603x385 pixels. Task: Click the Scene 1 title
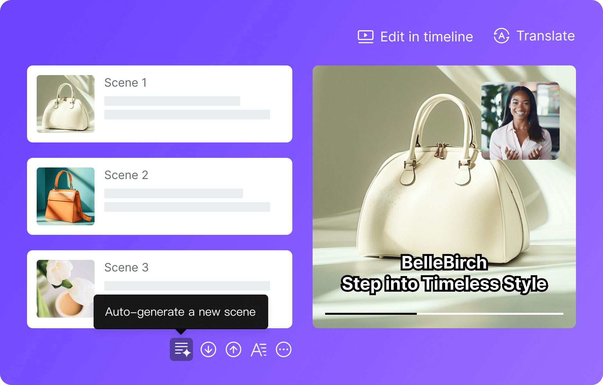[126, 83]
